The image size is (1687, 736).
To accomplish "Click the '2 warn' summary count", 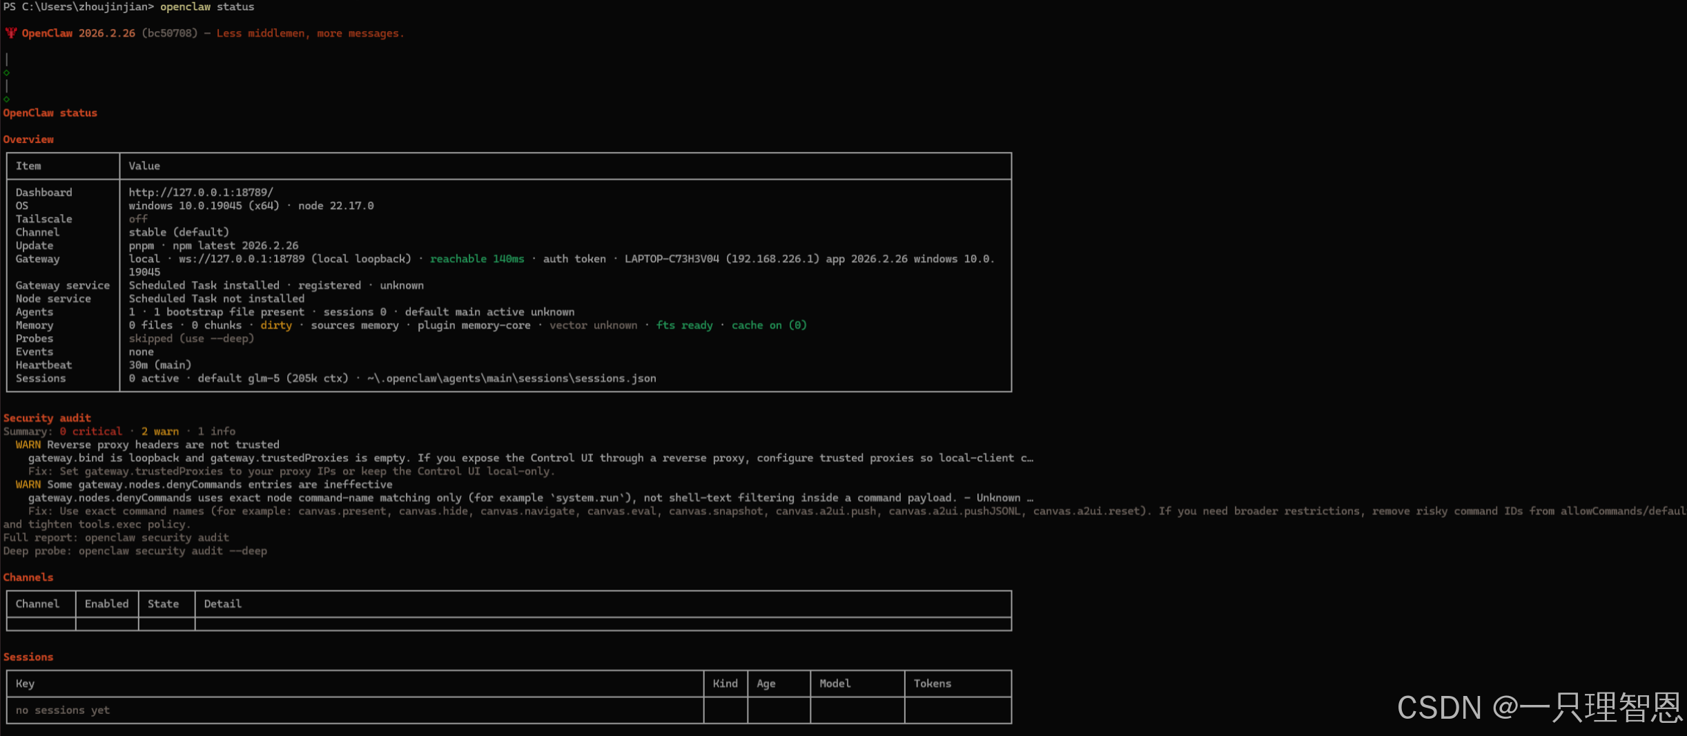I will point(159,432).
